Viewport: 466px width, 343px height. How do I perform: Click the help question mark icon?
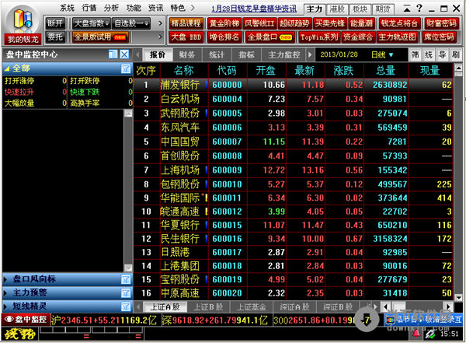coord(419,9)
